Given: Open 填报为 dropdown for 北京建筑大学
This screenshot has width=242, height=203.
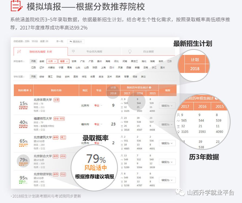Looking at the screenshot, I should pos(167,143).
